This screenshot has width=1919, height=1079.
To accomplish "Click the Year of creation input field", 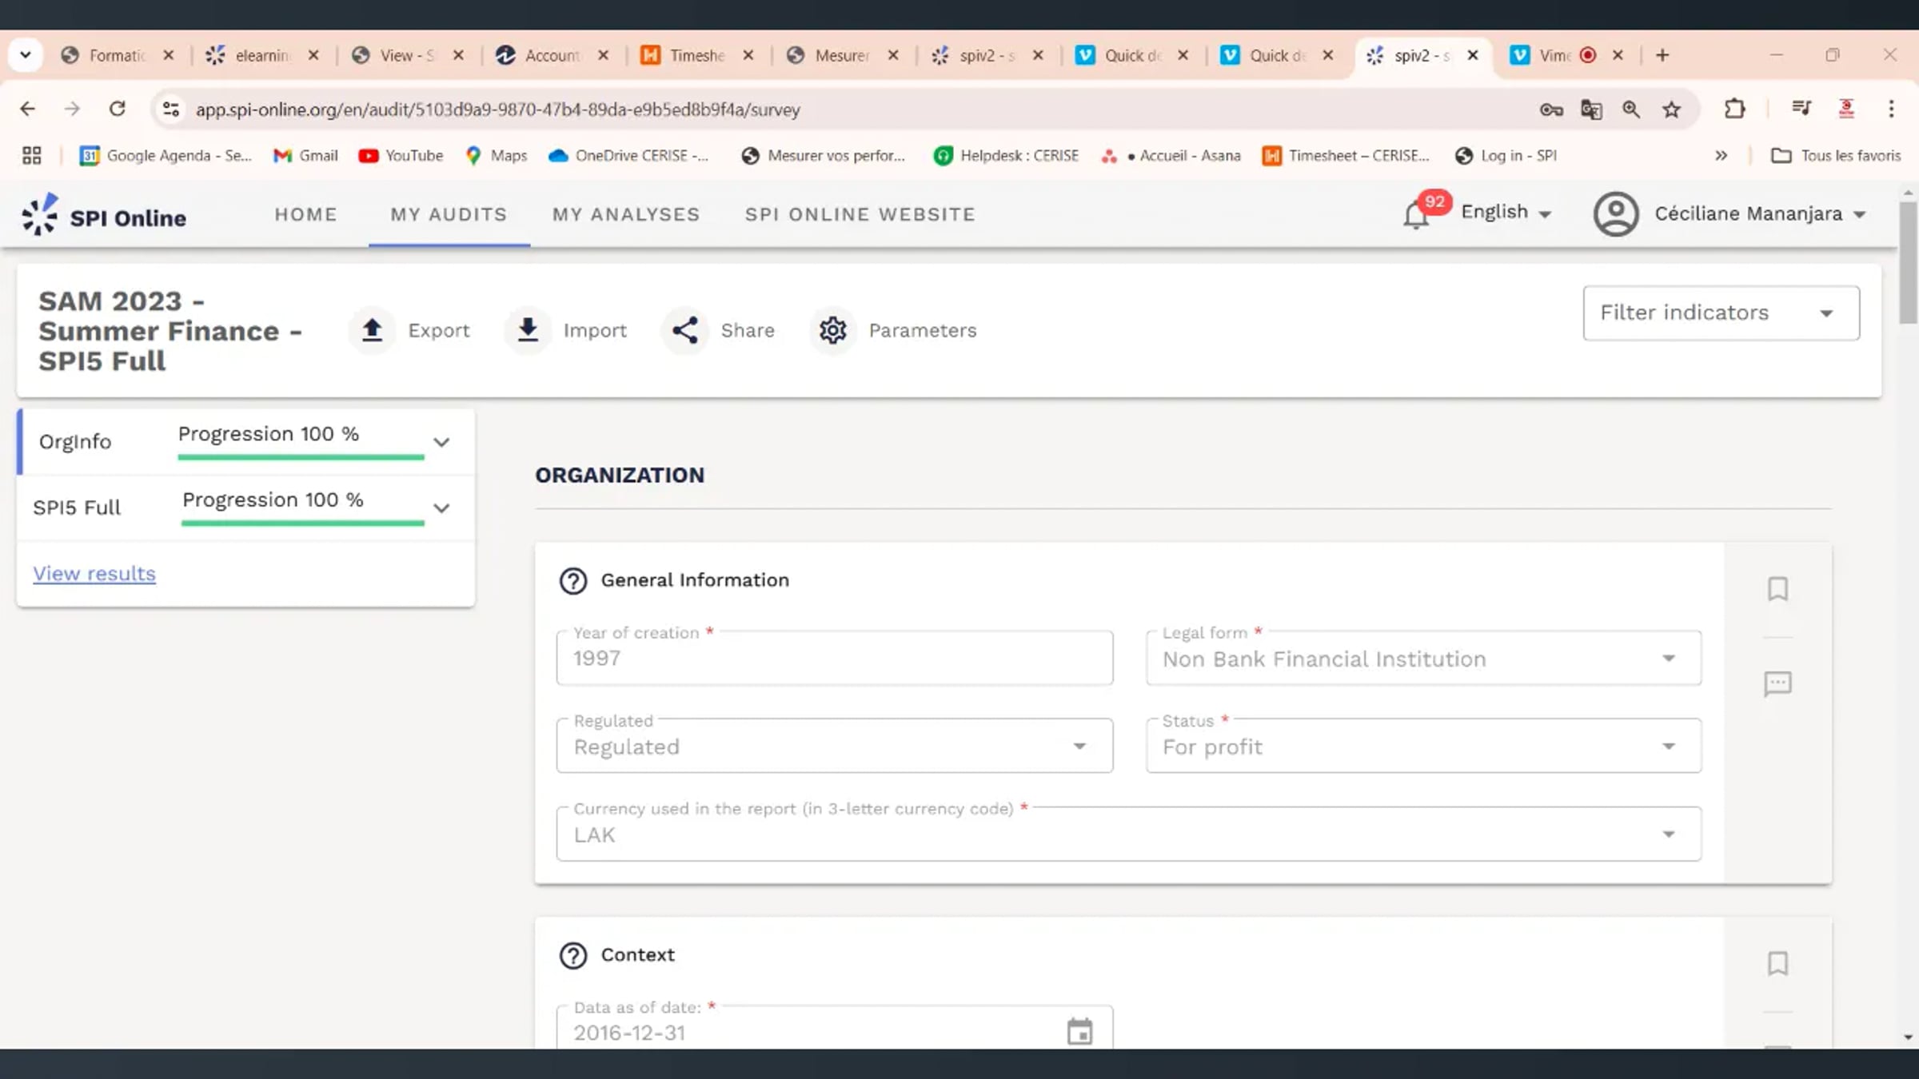I will point(834,659).
